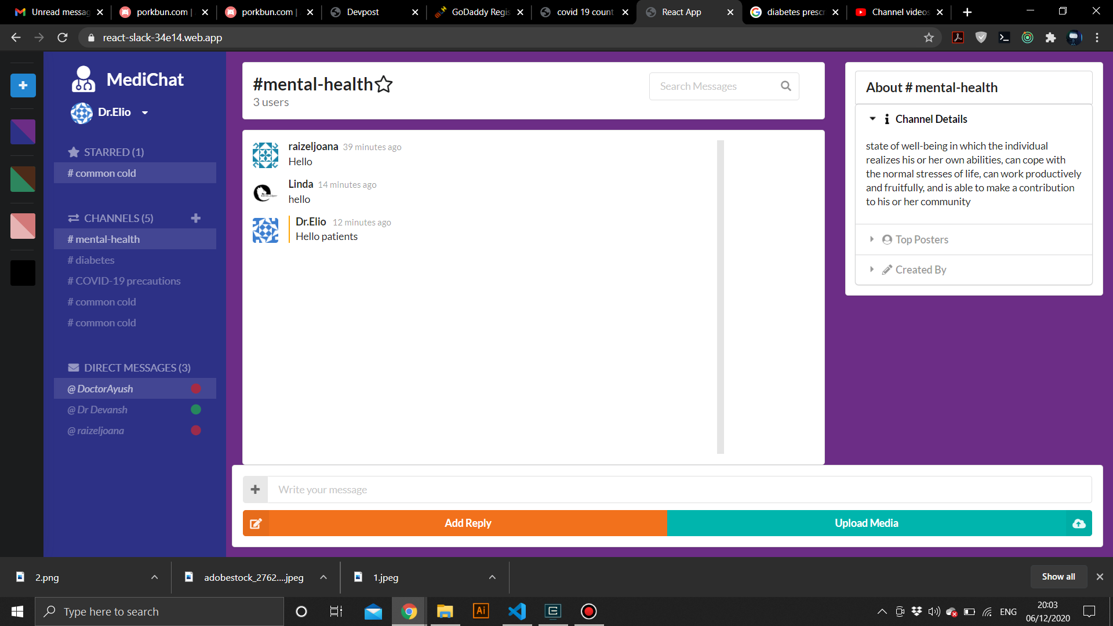Open the #diabetes channel
The width and height of the screenshot is (1113, 626).
(x=91, y=260)
